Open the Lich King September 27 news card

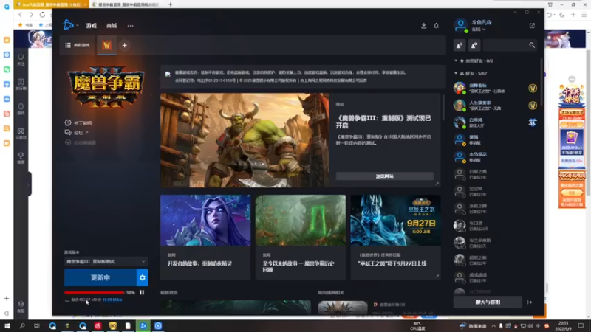click(x=395, y=237)
